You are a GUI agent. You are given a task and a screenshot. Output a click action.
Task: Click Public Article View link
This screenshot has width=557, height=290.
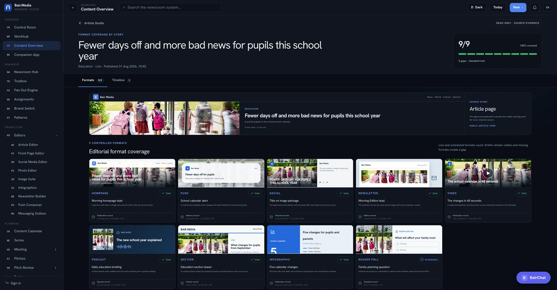click(x=483, y=126)
